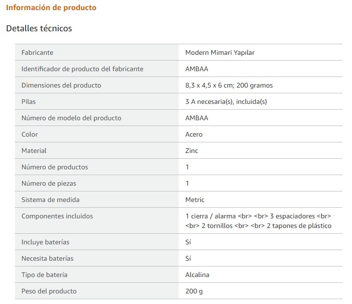Click the "Acero" color value

point(194,134)
